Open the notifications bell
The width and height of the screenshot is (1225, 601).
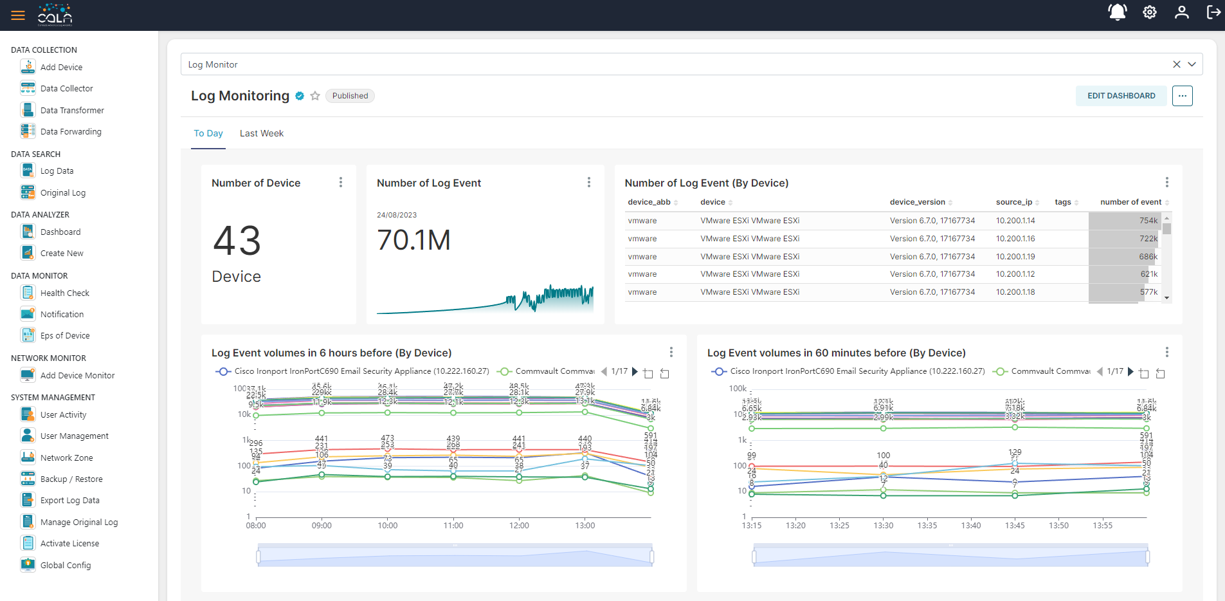coord(1117,12)
